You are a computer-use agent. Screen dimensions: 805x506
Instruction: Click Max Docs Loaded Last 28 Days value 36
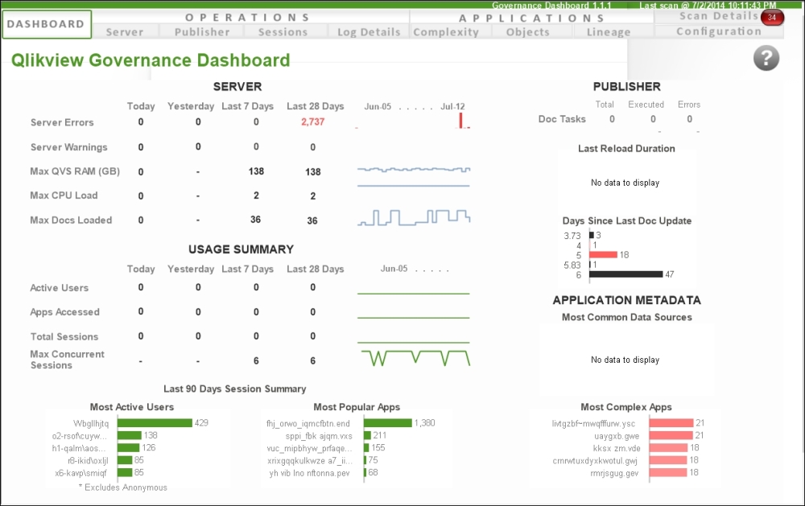click(x=312, y=220)
